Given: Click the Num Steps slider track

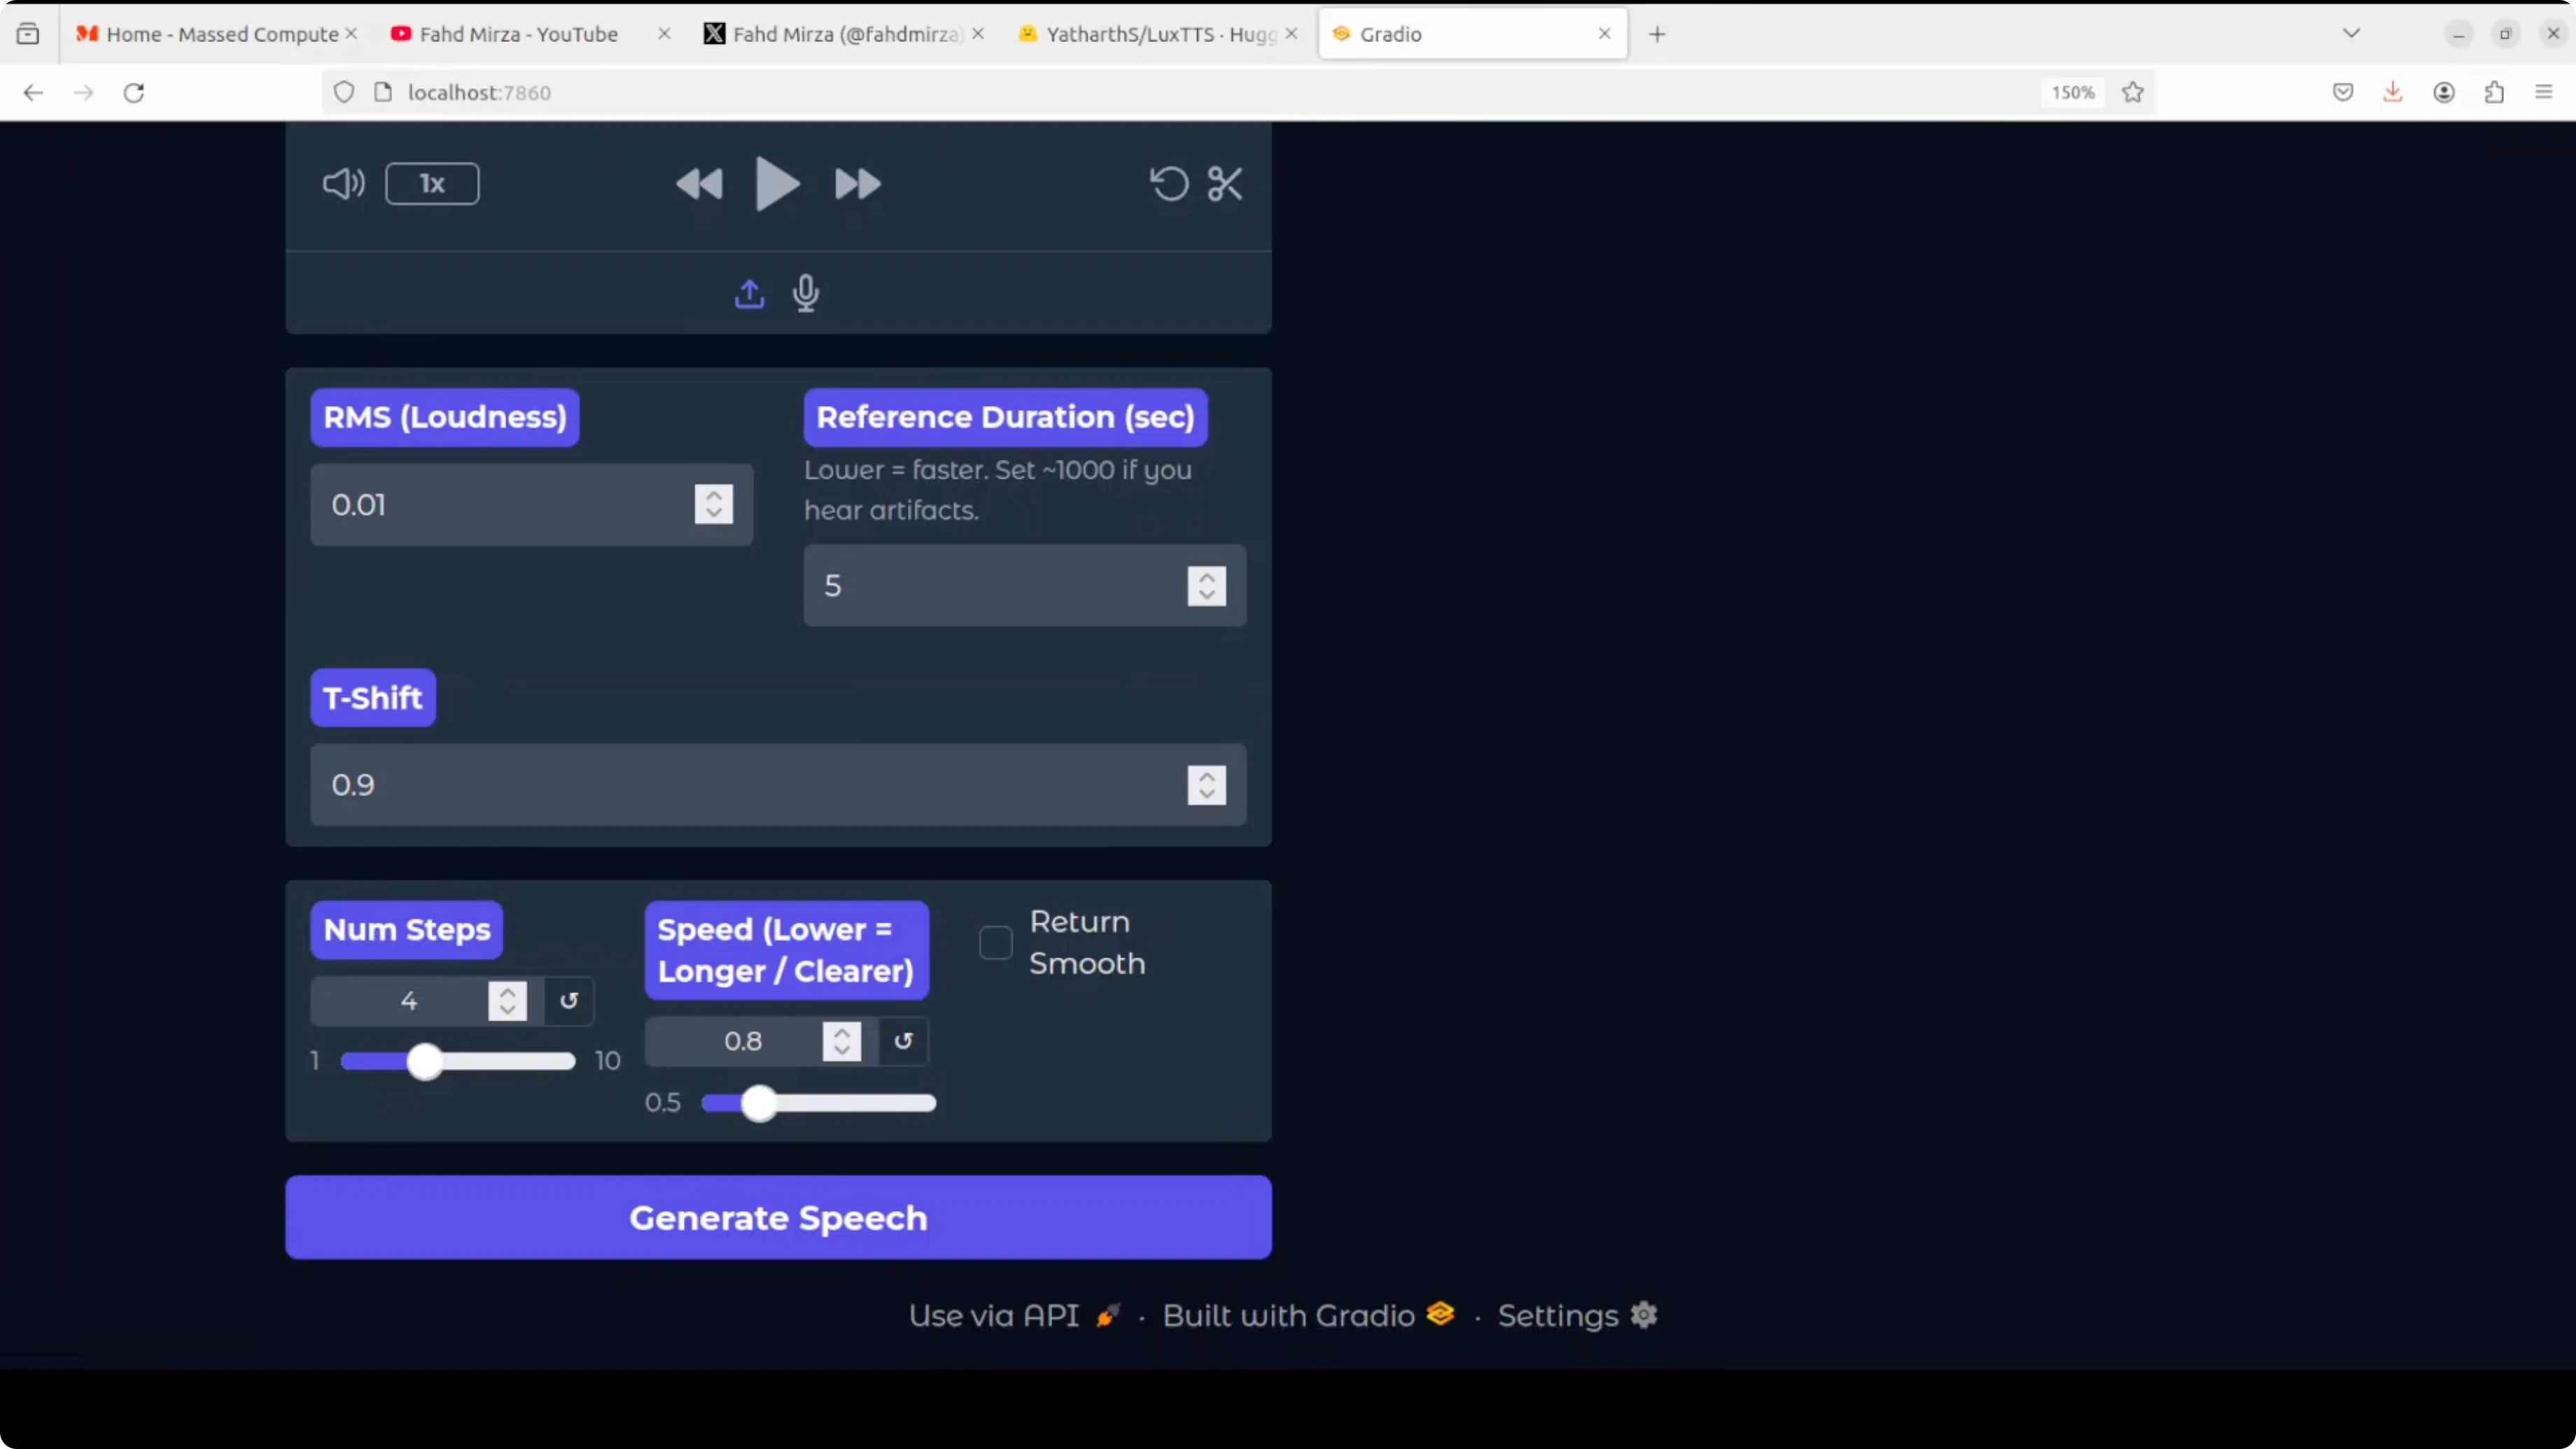Looking at the screenshot, I should [500, 1061].
